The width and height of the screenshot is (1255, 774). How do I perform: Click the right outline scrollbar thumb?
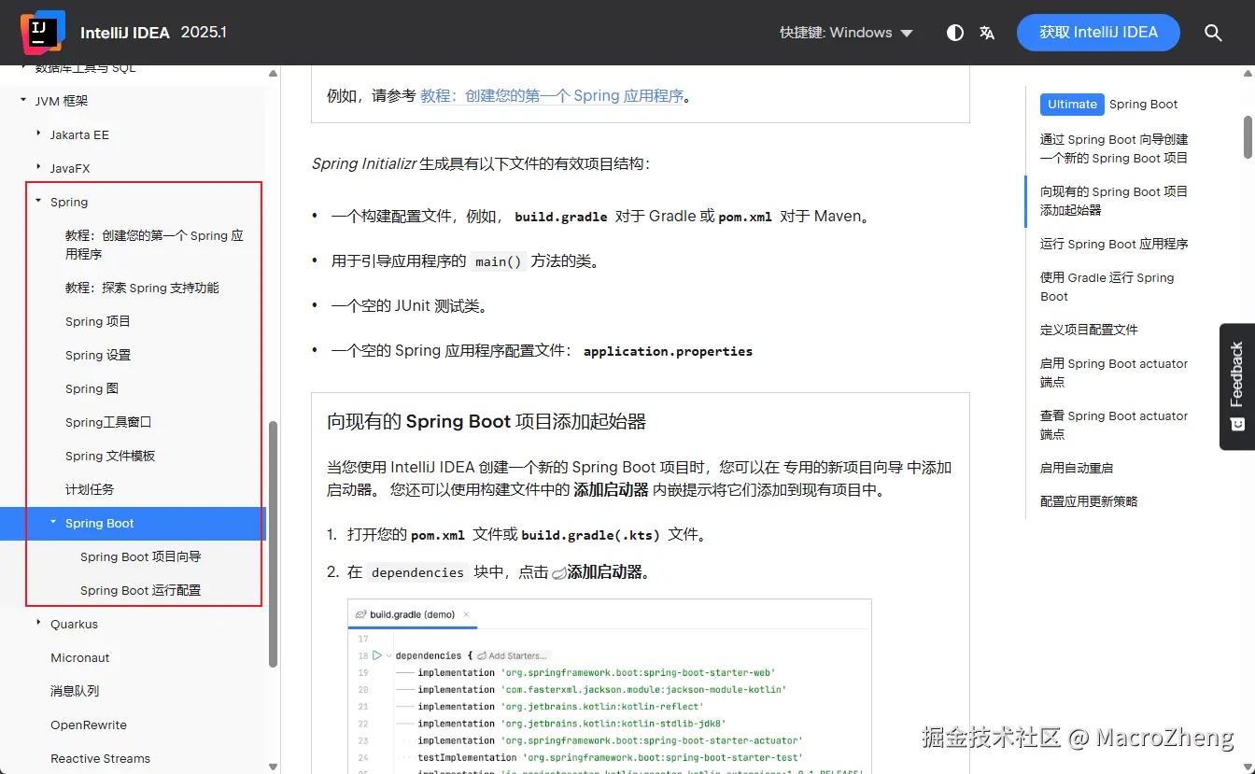coord(1248,138)
